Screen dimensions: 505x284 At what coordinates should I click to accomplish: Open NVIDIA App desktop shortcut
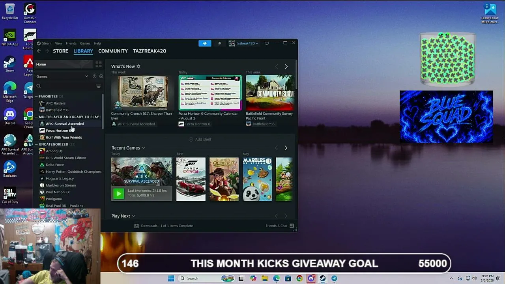point(10,38)
